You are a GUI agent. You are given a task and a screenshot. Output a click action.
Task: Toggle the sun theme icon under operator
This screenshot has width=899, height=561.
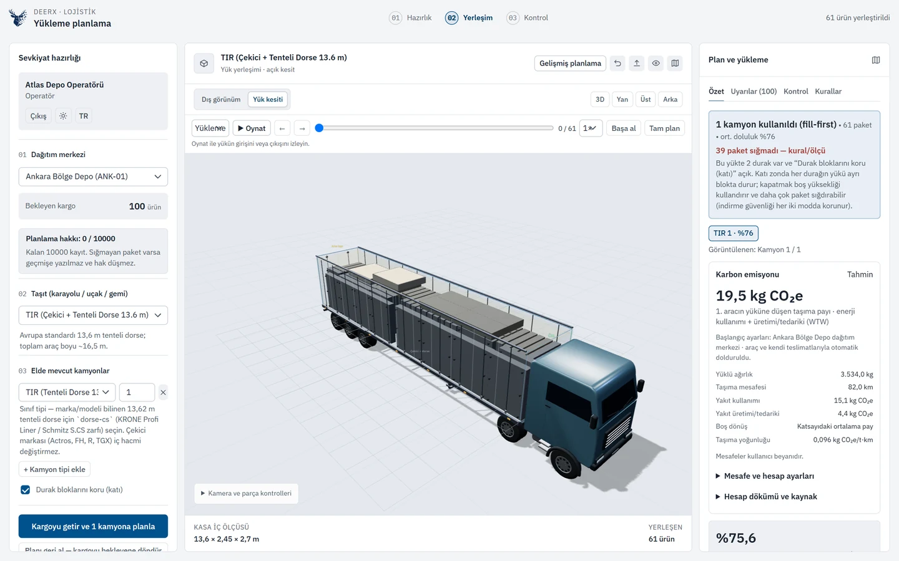tap(63, 116)
